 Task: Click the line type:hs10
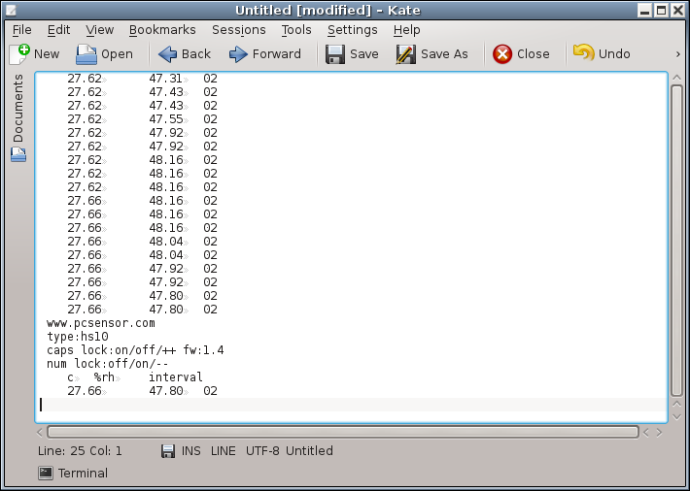click(78, 337)
